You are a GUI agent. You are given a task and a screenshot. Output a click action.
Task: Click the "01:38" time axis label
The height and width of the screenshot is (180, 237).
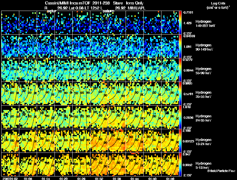(117, 179)
